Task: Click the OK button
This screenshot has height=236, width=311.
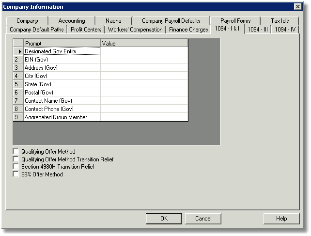Action: point(164,219)
